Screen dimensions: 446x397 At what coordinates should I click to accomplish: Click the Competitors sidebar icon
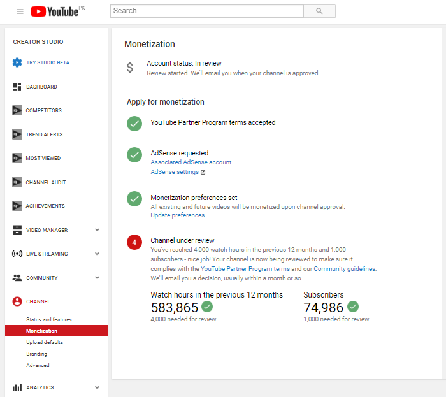click(17, 110)
